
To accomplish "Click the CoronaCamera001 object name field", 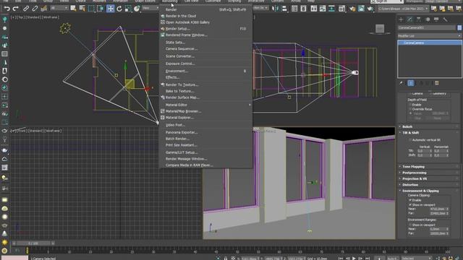I will [427, 27].
